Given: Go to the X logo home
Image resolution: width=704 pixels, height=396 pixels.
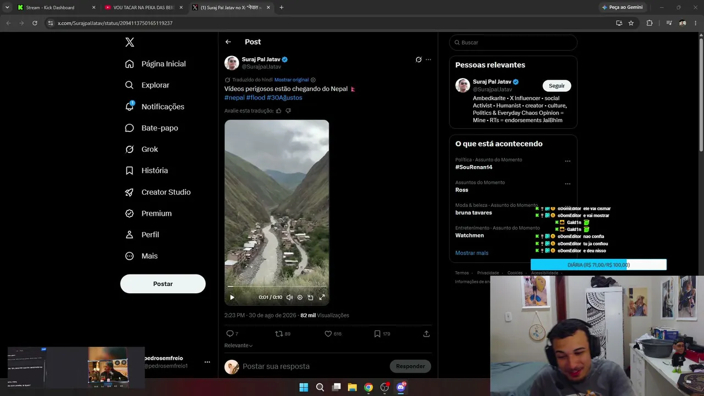Looking at the screenshot, I should (130, 42).
